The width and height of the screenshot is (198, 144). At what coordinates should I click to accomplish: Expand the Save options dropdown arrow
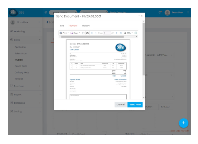point(80,33)
